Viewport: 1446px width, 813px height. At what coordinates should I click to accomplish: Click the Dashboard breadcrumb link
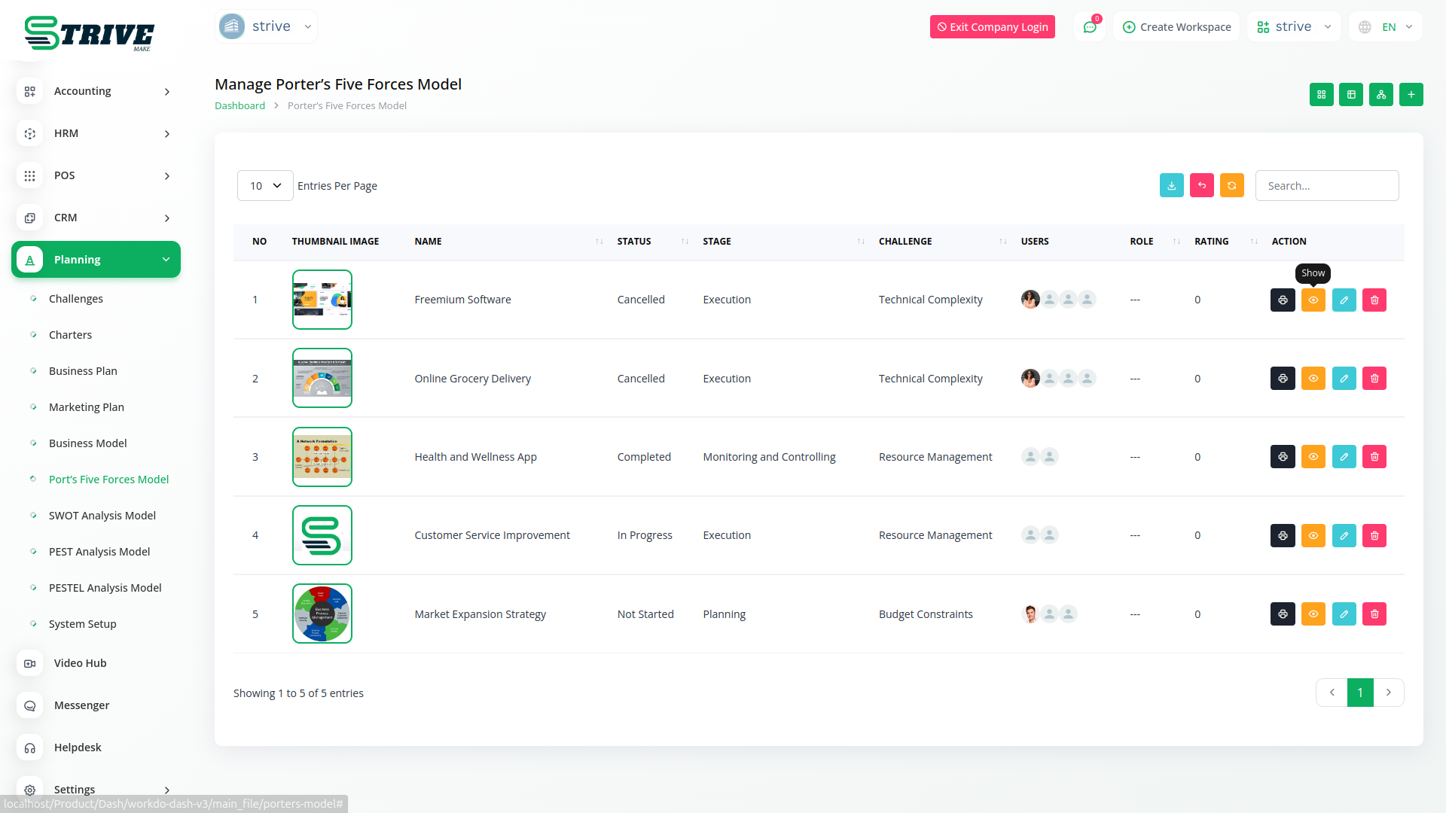239,105
